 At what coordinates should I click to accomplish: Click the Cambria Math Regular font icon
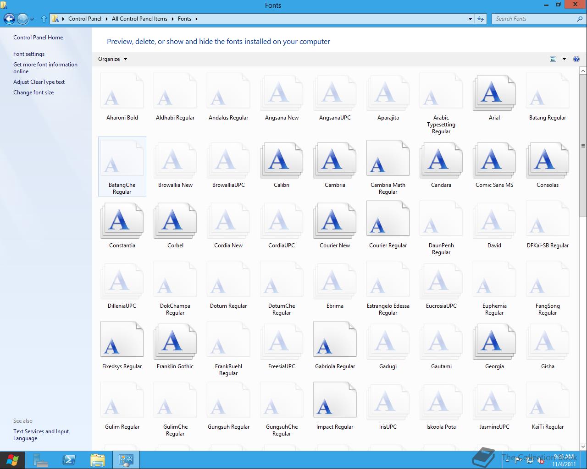[388, 158]
